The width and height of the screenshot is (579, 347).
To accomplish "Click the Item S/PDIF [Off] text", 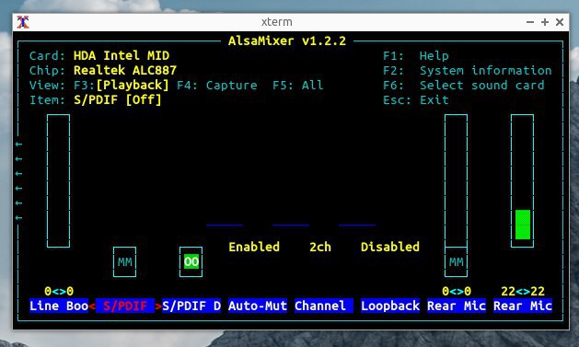I will 118,100.
